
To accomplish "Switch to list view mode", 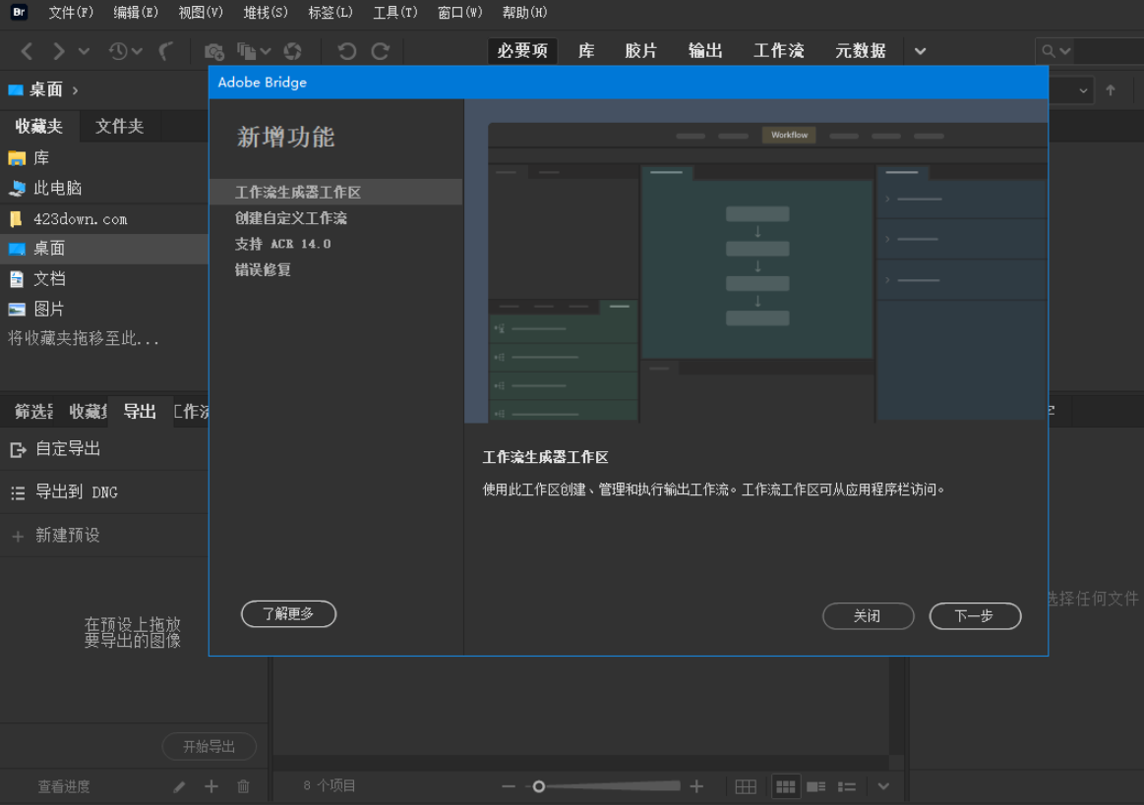I will 847,786.
